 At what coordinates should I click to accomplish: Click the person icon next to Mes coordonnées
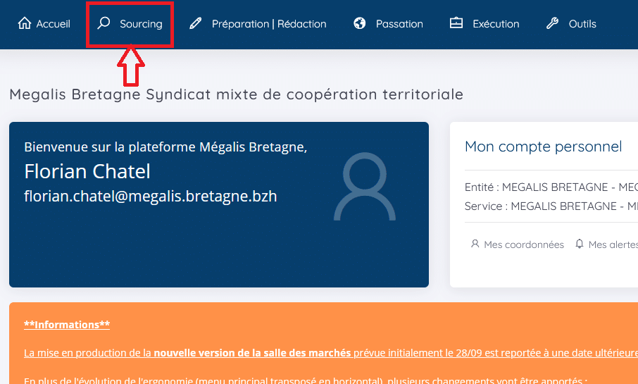(475, 244)
